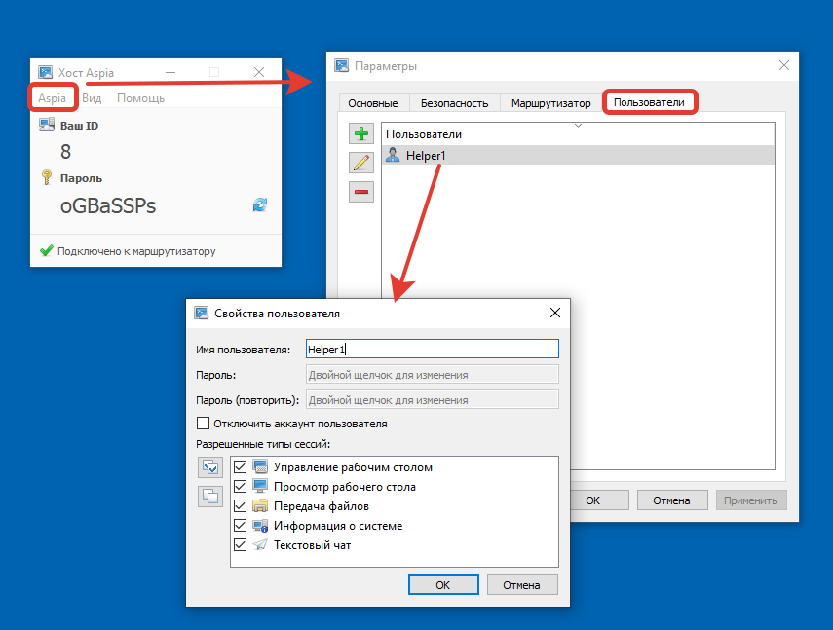Enable Отключить аккаунт пользователя checkbox
This screenshot has height=630, width=833.
pyautogui.click(x=204, y=424)
